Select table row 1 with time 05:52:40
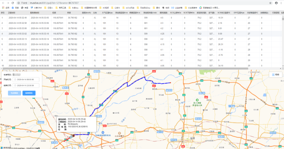Image resolution: width=284 pixels, height=149 pixels. (x=141, y=18)
